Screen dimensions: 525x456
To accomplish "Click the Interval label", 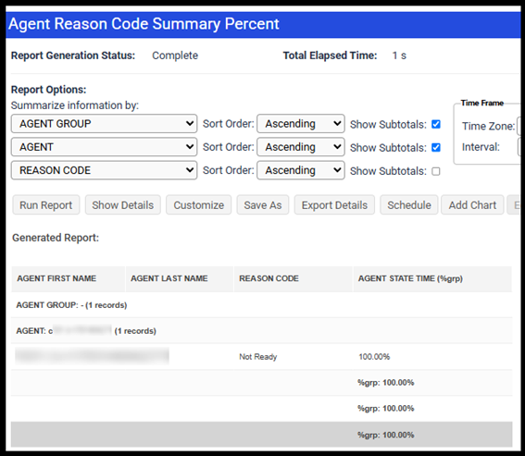I will pyautogui.click(x=481, y=147).
